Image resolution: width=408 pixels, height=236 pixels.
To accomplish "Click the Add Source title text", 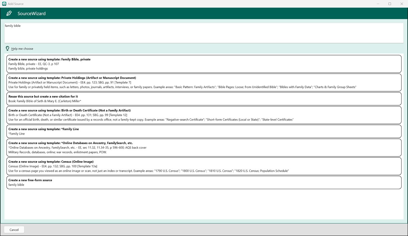I will tap(16, 4).
